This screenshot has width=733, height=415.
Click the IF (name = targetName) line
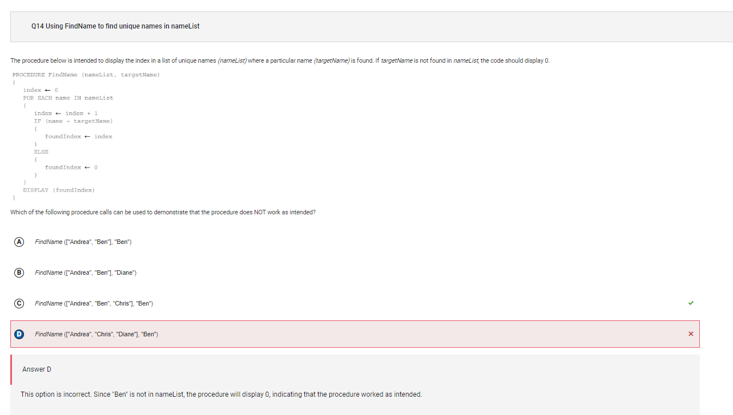[73, 121]
